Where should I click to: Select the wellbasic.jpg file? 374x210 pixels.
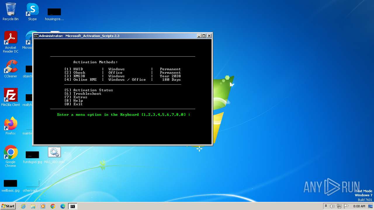(x=11, y=185)
